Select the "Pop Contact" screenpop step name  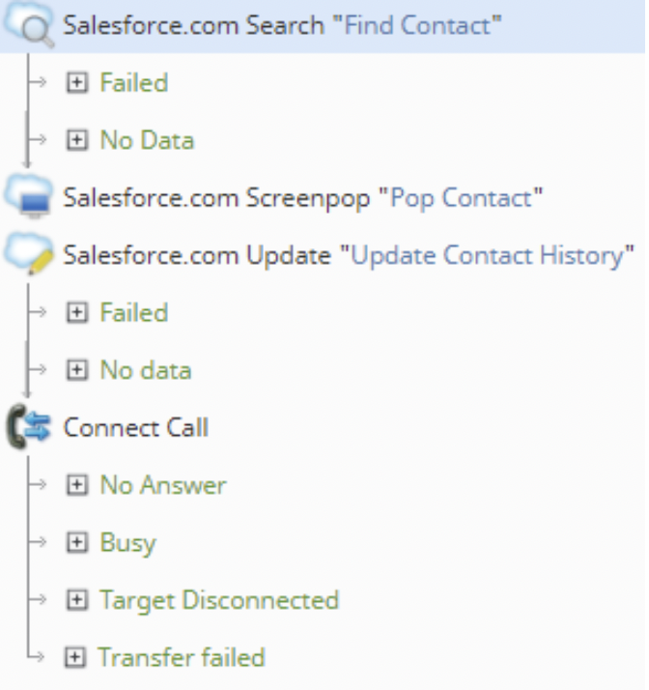[461, 197]
